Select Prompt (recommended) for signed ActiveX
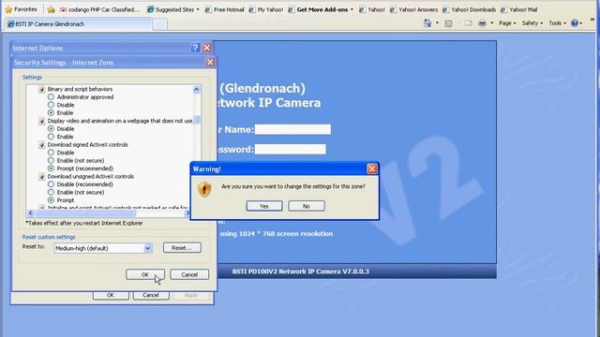600x337 pixels. coord(51,168)
